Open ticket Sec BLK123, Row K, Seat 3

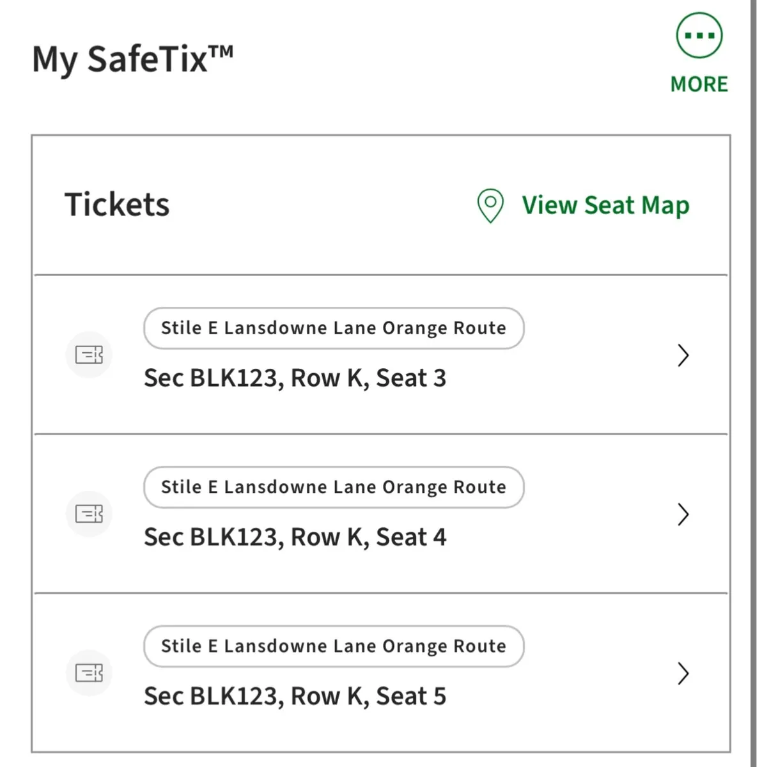[x=295, y=378]
